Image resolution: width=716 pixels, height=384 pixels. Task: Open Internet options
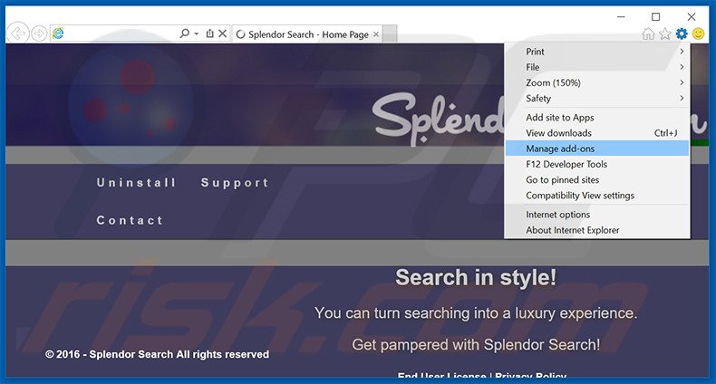click(x=597, y=215)
